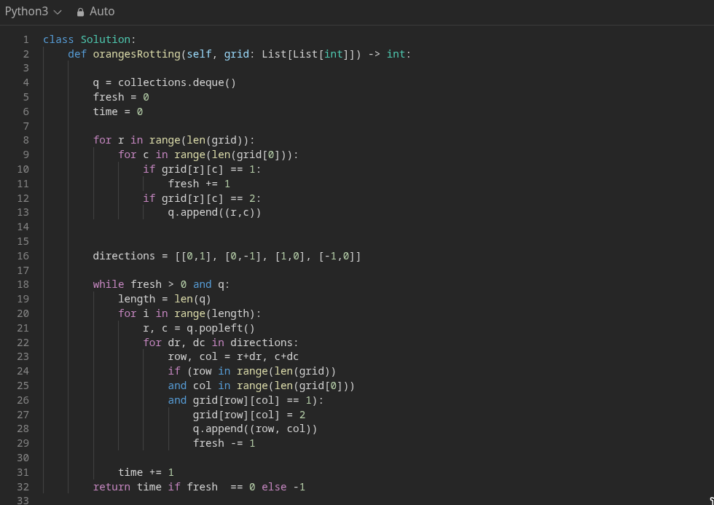Viewport: 714px width, 505px height.
Task: Click the 'fresh -= 1' line
Action: (x=224, y=444)
